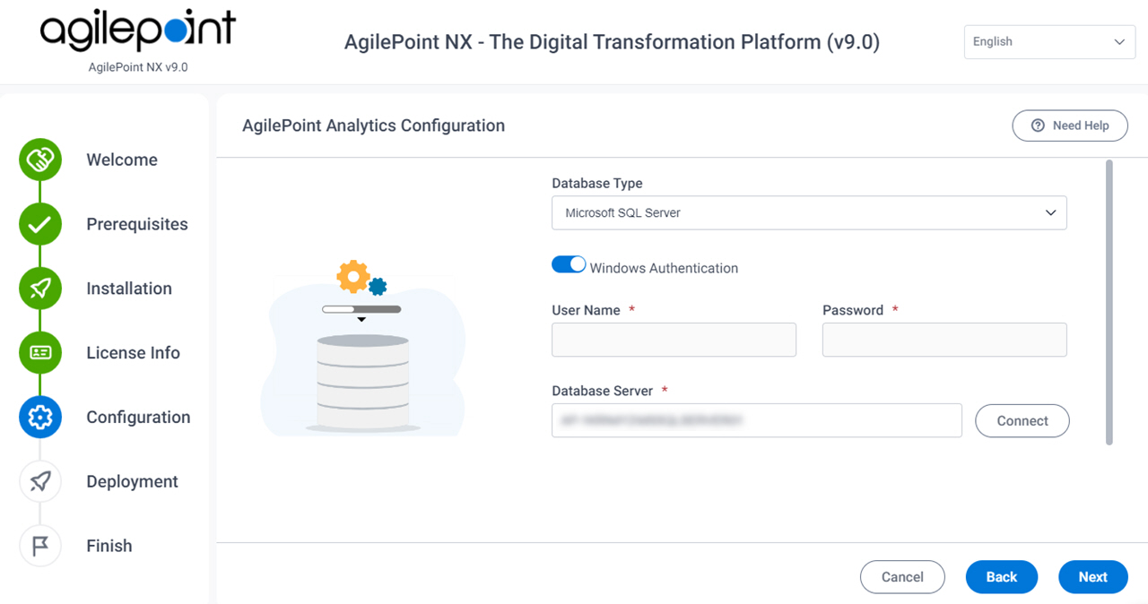Click the question mark help icon
1148x604 pixels.
(x=1038, y=125)
